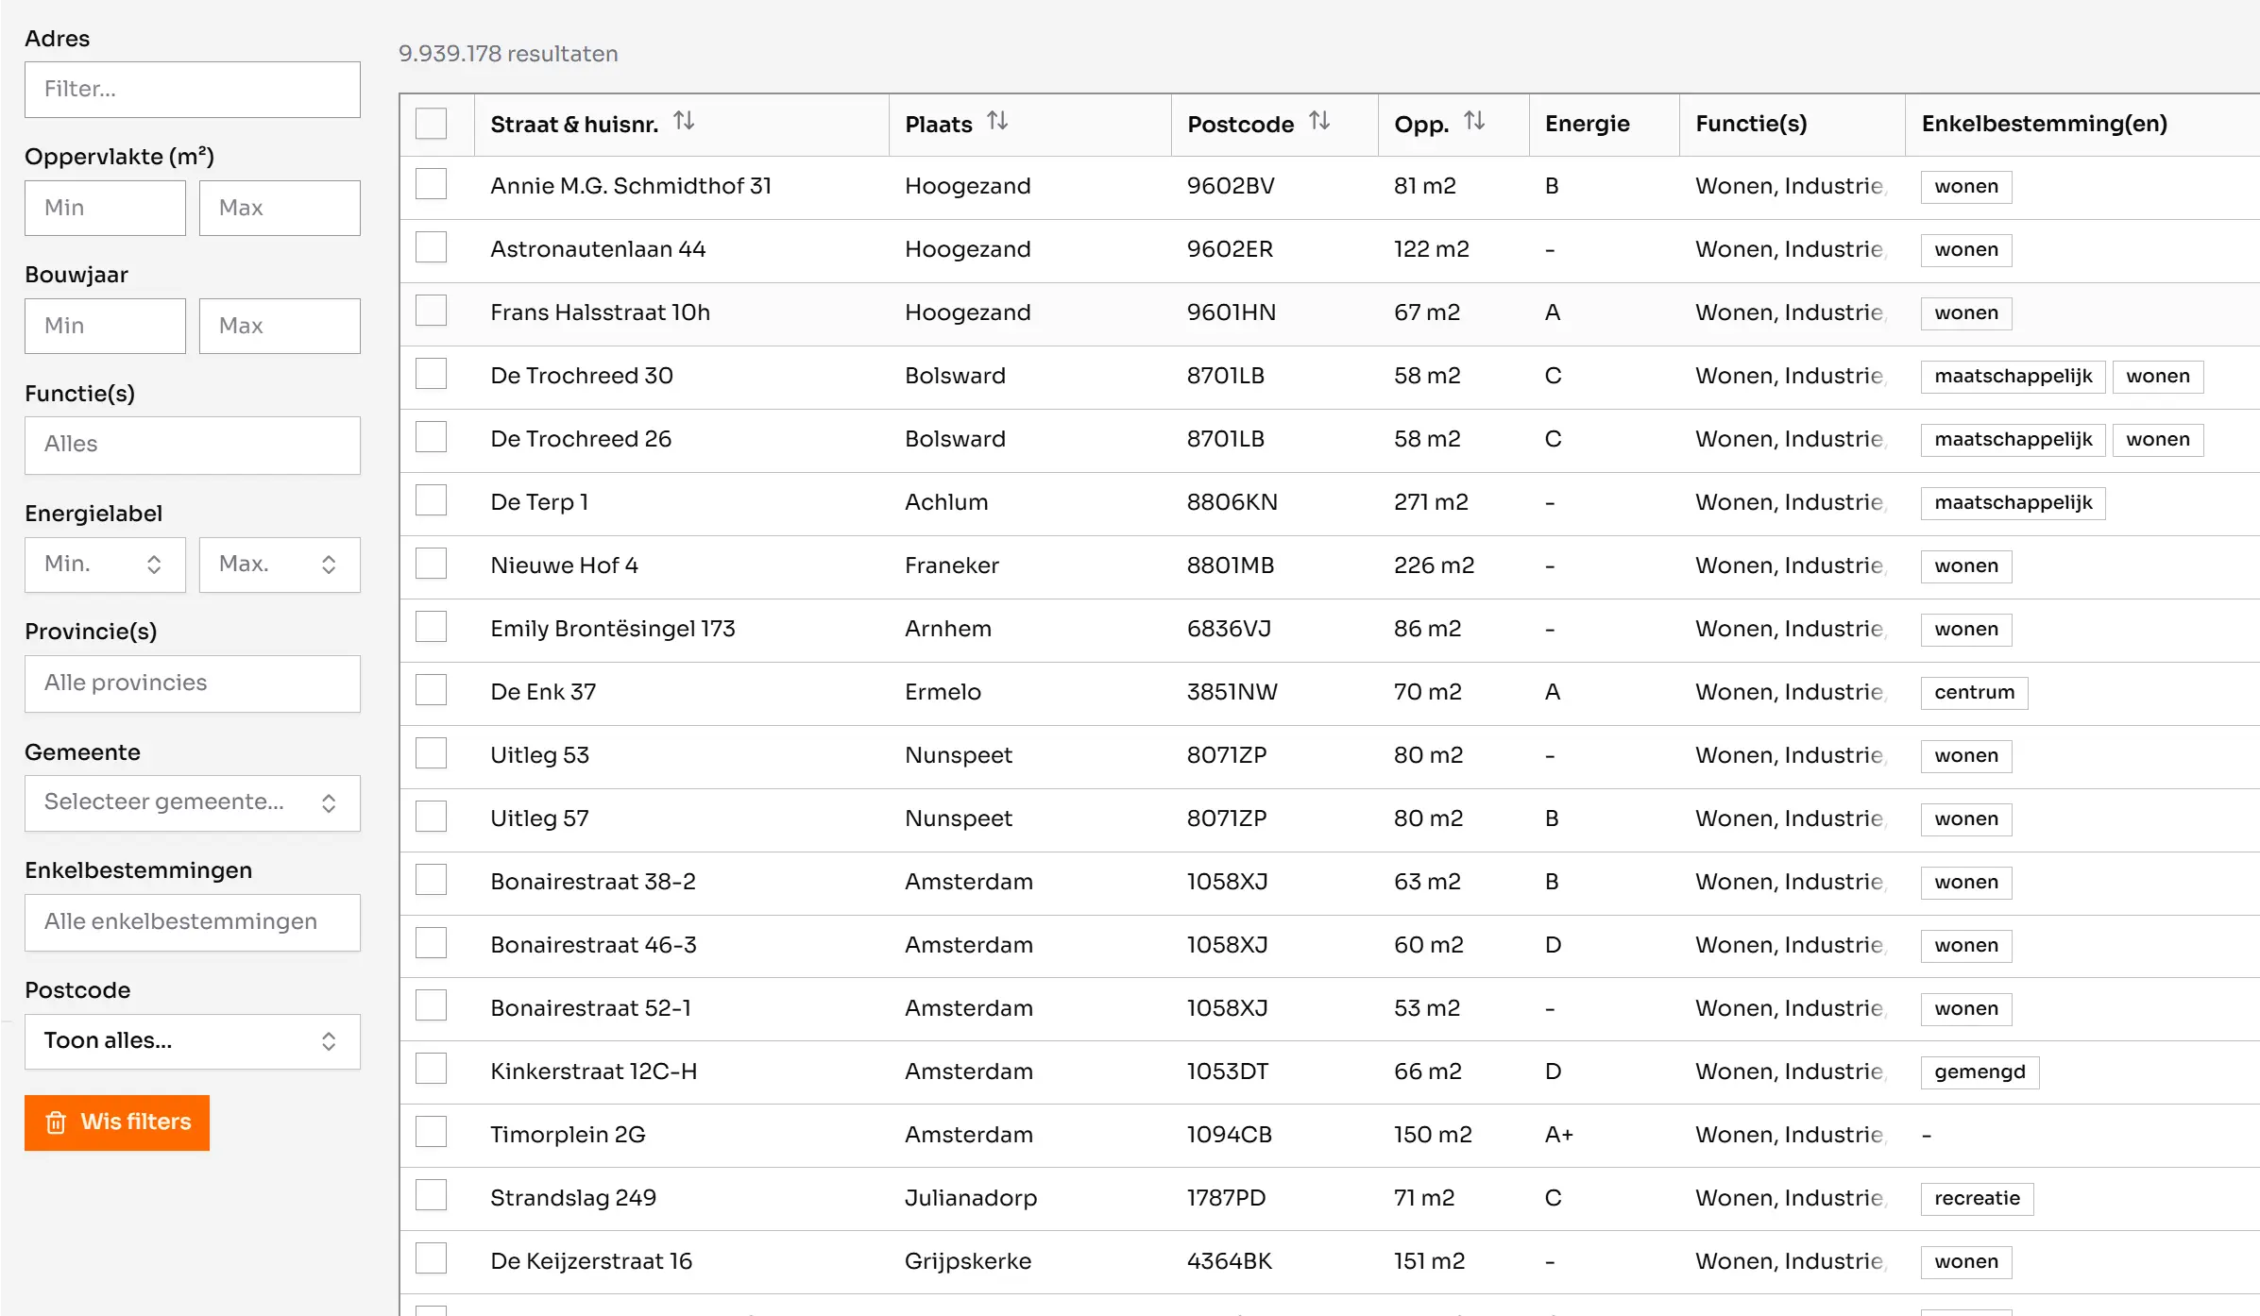Sort by Opp. surface area

pyautogui.click(x=1476, y=121)
